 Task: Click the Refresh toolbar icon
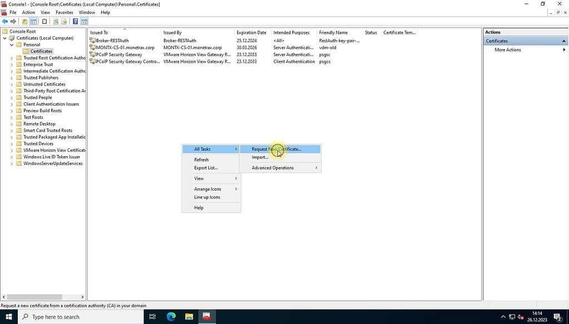tap(56, 22)
